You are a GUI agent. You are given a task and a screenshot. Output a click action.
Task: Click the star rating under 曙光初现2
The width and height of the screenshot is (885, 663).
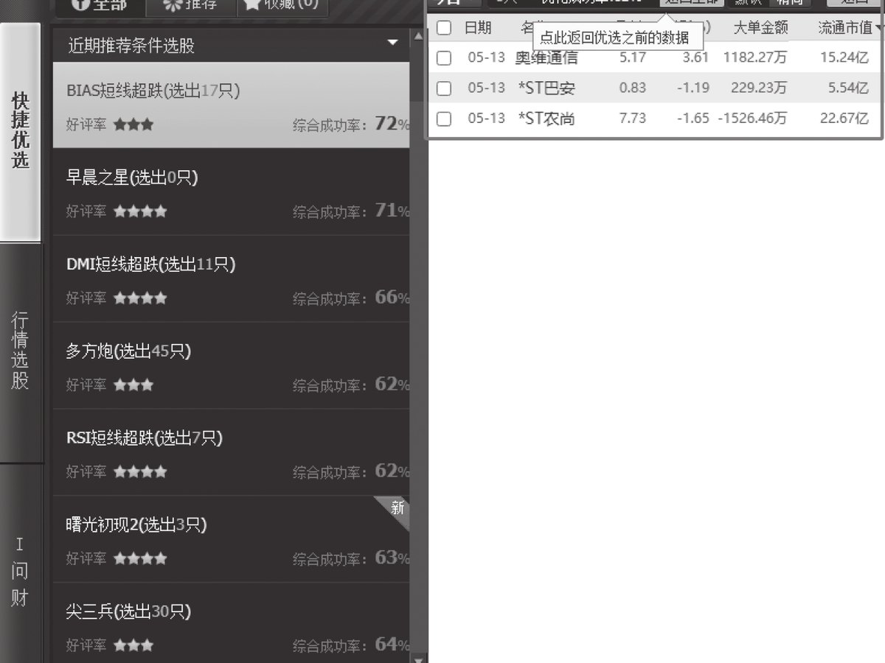pyautogui.click(x=140, y=559)
